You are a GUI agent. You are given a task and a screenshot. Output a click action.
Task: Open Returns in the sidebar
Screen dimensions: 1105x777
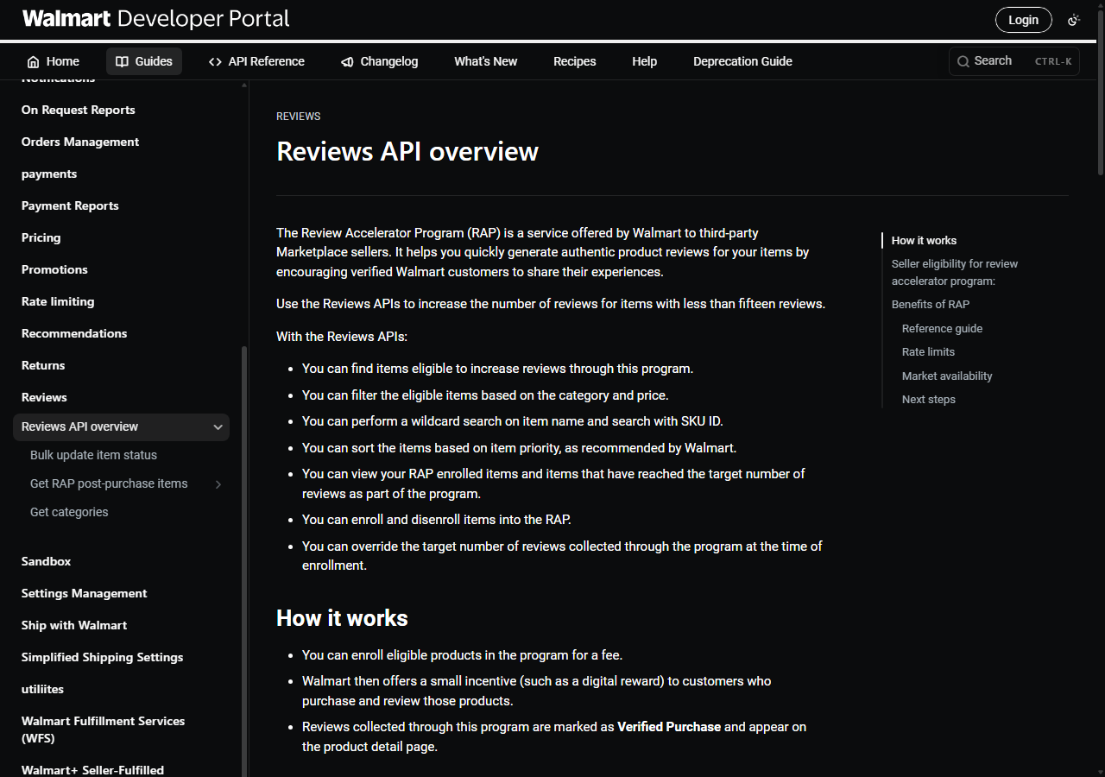(x=43, y=365)
